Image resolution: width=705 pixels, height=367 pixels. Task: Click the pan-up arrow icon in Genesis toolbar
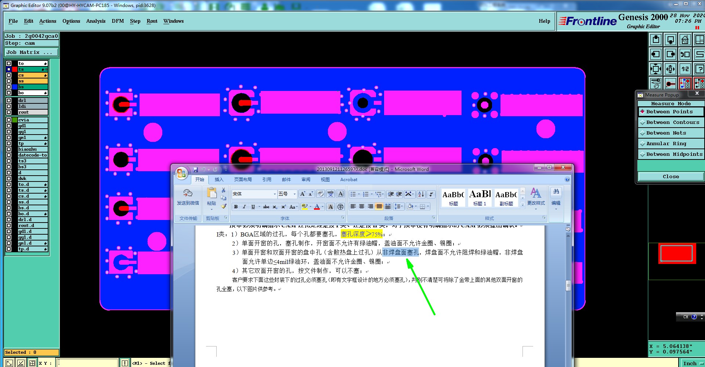pyautogui.click(x=656, y=40)
